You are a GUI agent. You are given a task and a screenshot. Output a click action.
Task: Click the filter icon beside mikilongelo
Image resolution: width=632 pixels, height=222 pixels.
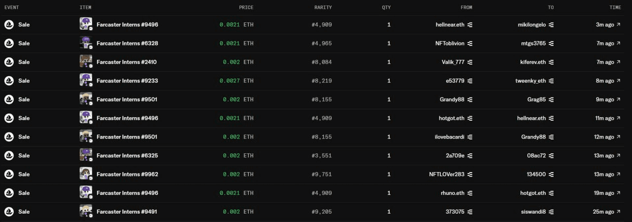coord(551,25)
